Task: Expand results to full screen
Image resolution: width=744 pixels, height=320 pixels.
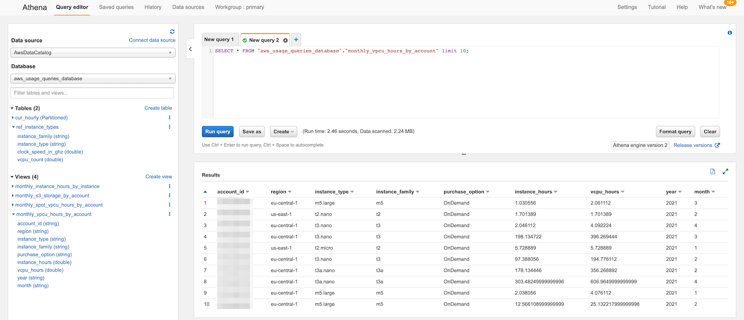Action: pyautogui.click(x=725, y=172)
